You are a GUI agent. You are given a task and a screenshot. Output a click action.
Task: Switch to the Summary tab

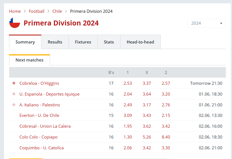(25, 42)
